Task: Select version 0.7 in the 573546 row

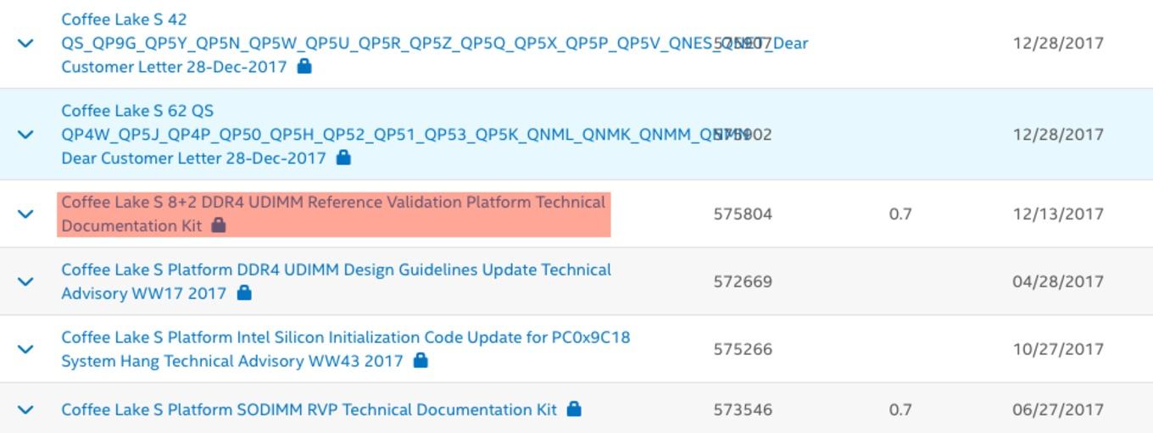Action: [900, 410]
